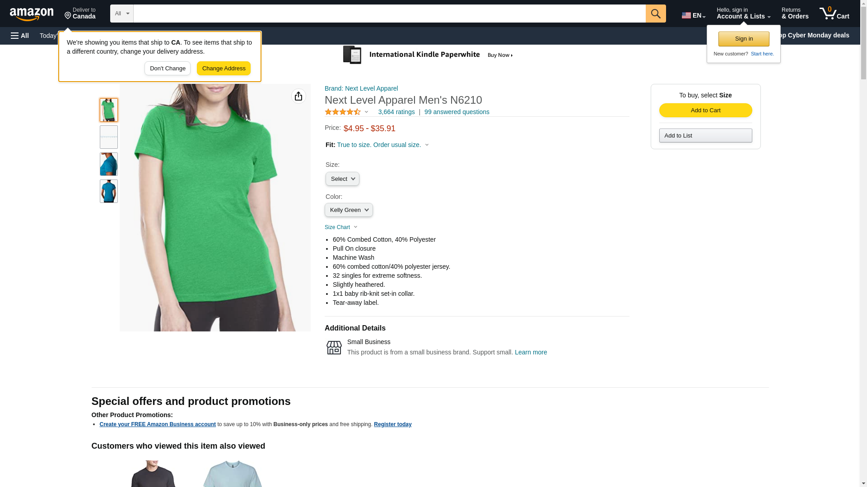The width and height of the screenshot is (867, 487).
Task: Click the Add to Cart button
Action: pos(705,110)
